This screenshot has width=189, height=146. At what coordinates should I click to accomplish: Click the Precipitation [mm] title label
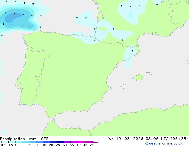[x=19, y=139]
